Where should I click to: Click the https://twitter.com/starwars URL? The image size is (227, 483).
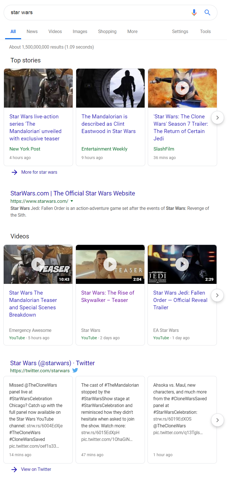click(40, 371)
